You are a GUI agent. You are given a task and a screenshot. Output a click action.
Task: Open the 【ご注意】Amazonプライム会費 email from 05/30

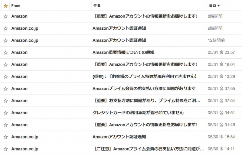148,149
